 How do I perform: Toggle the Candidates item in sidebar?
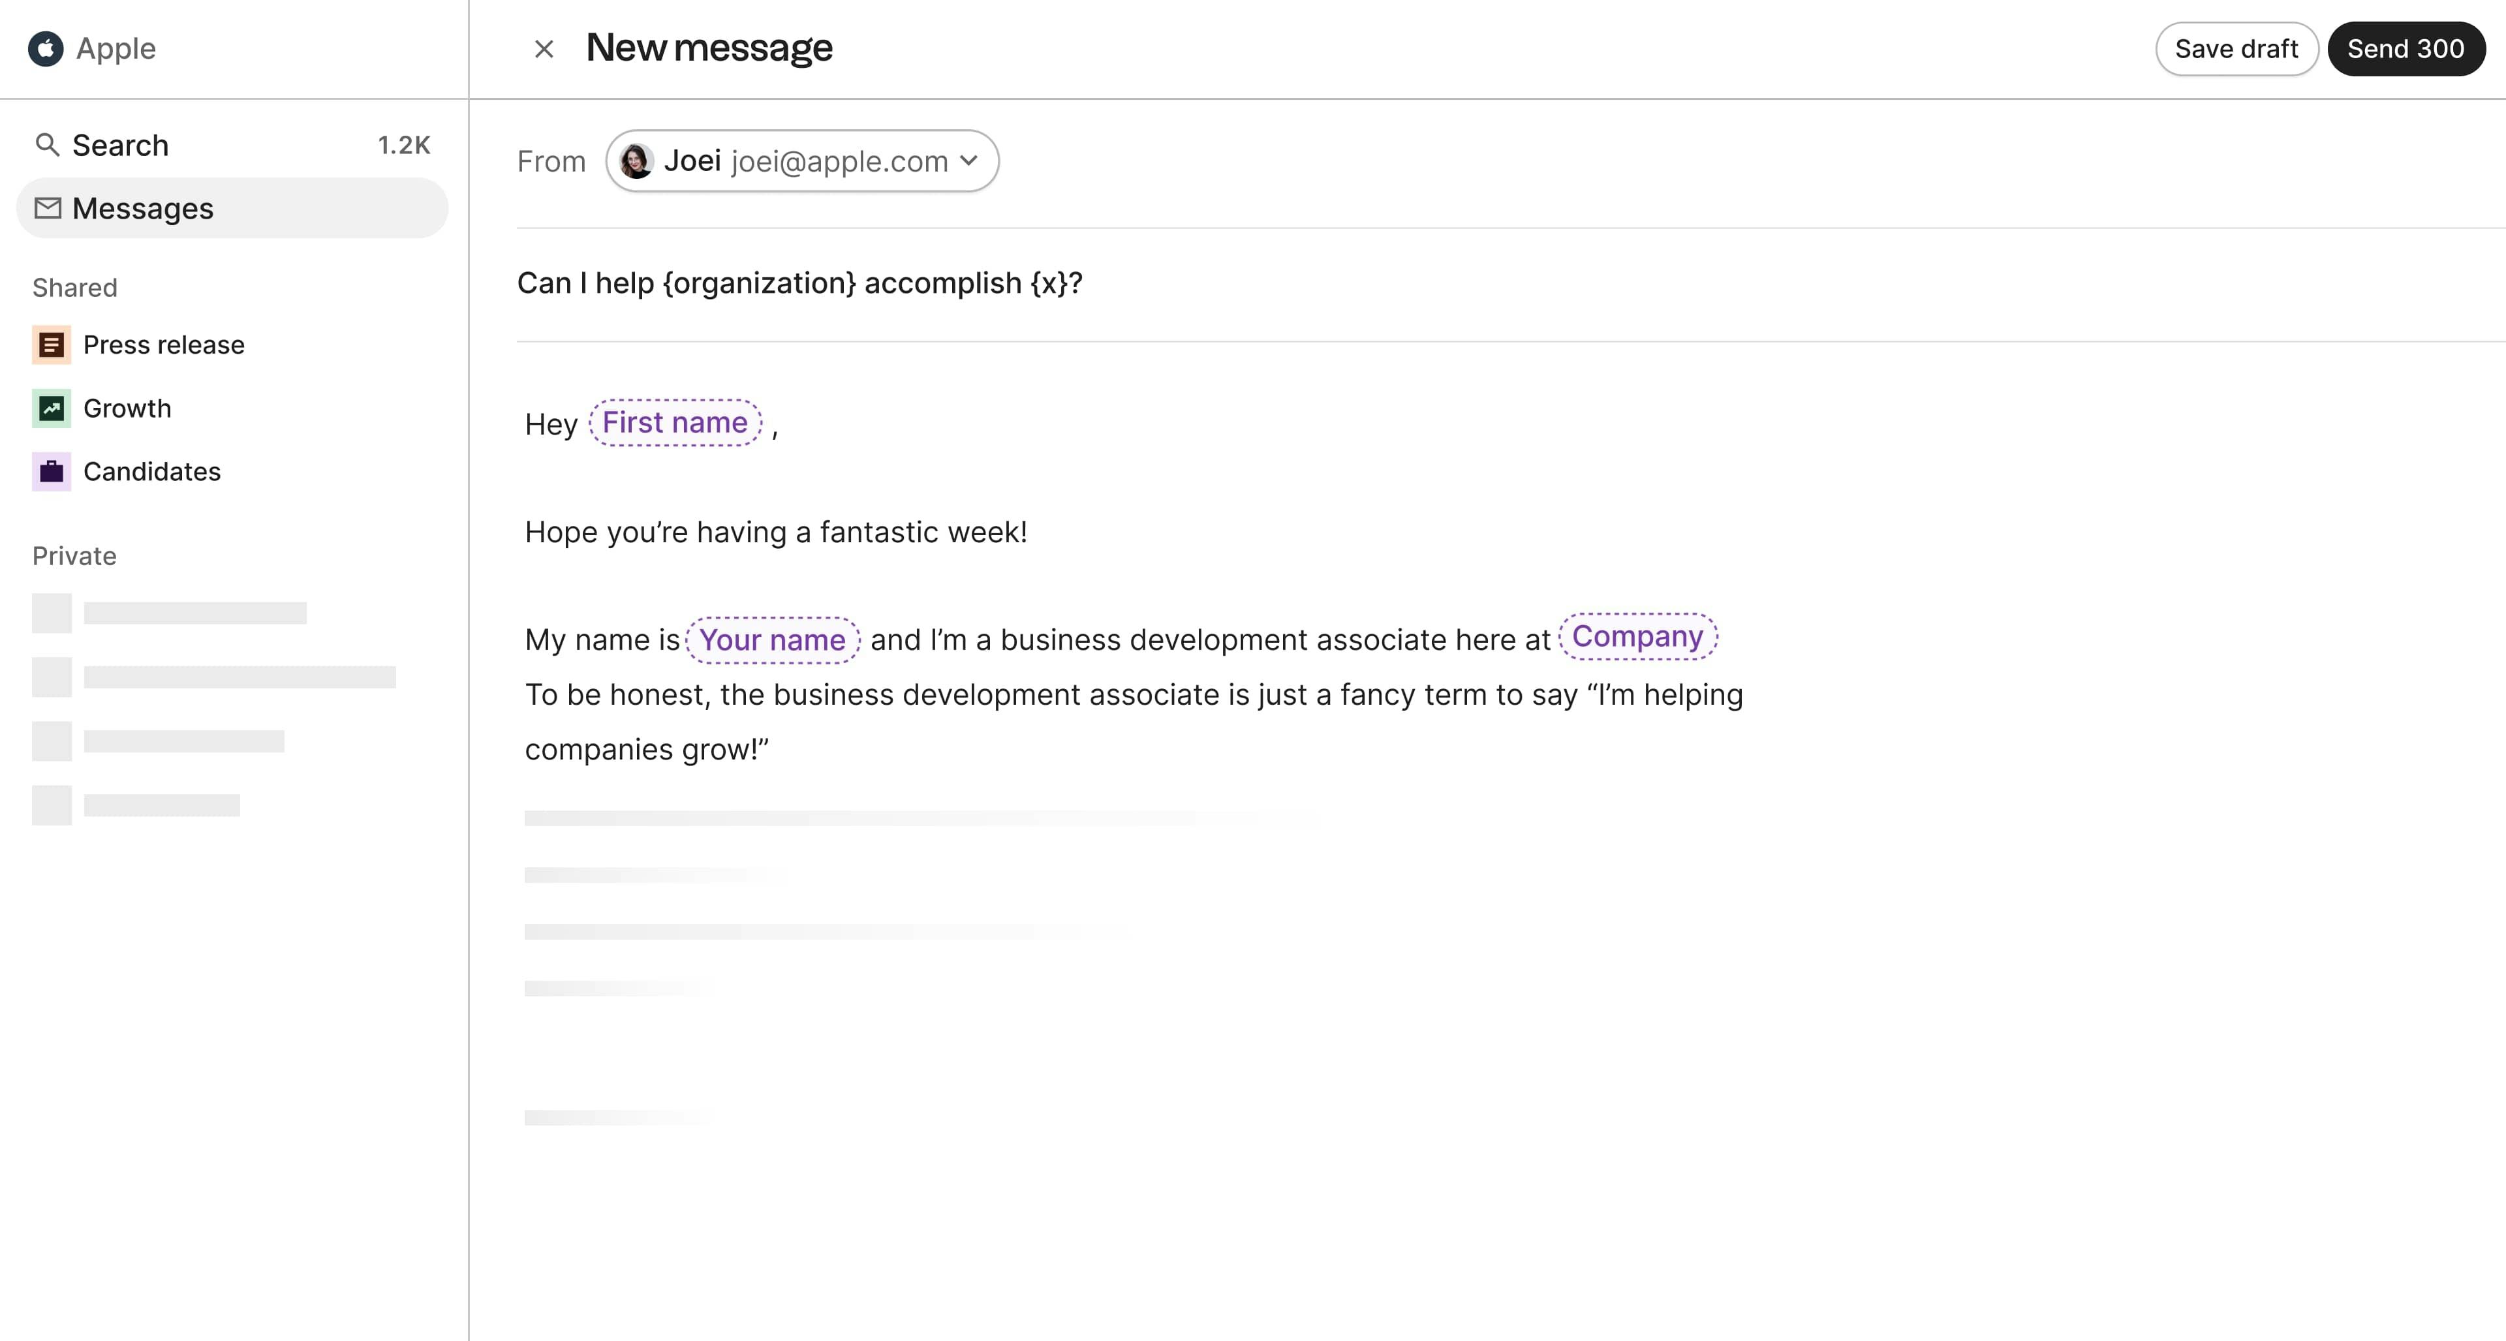pyautogui.click(x=151, y=470)
